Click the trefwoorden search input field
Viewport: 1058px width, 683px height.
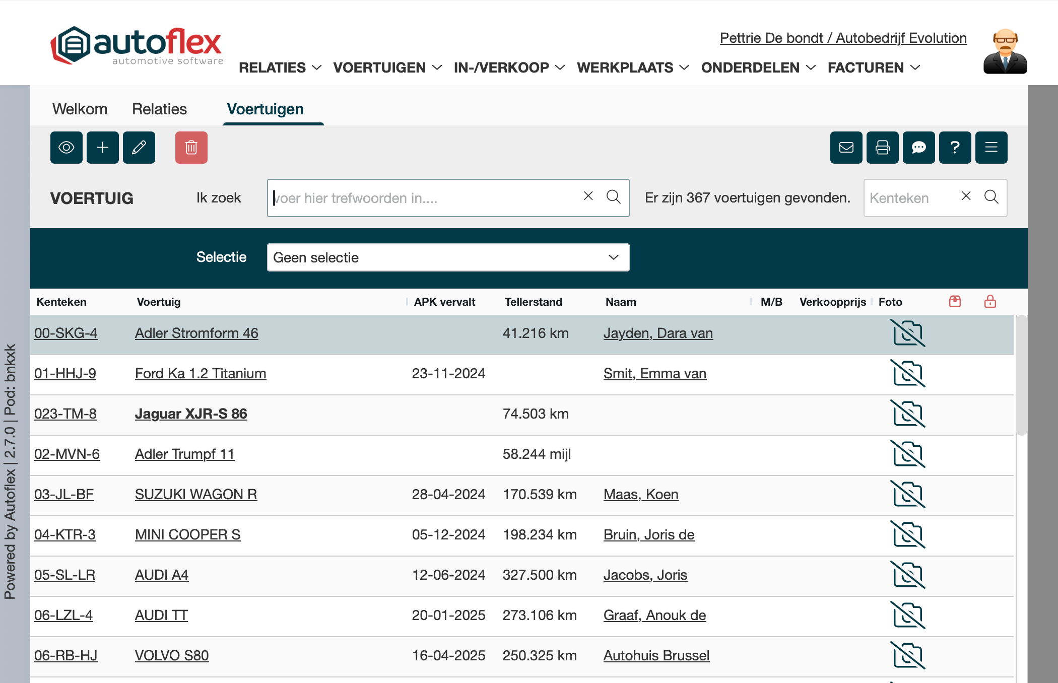click(423, 198)
